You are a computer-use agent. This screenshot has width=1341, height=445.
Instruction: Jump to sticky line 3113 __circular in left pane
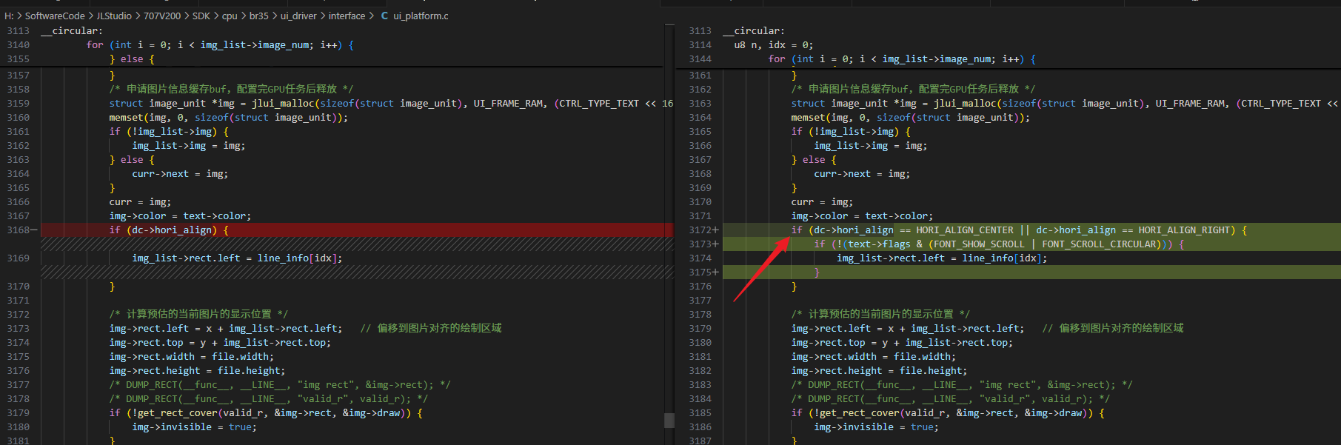pyautogui.click(x=72, y=30)
